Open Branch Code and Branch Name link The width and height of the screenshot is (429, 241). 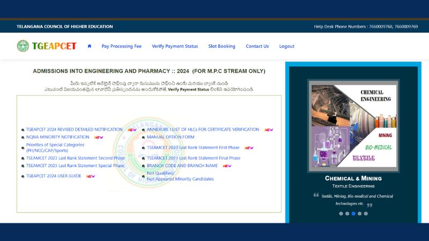(182, 165)
